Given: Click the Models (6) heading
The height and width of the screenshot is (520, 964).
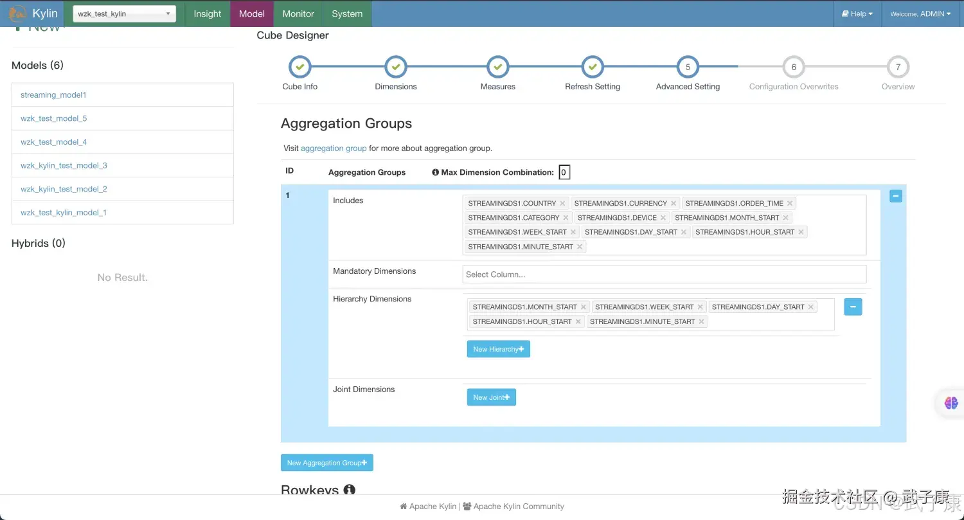Looking at the screenshot, I should (x=37, y=66).
